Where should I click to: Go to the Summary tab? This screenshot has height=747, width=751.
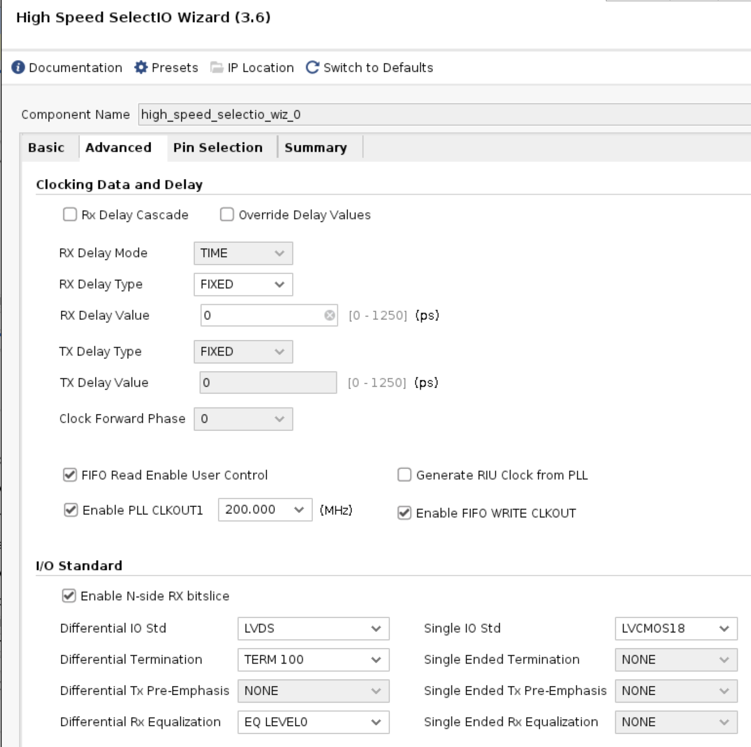click(x=316, y=148)
